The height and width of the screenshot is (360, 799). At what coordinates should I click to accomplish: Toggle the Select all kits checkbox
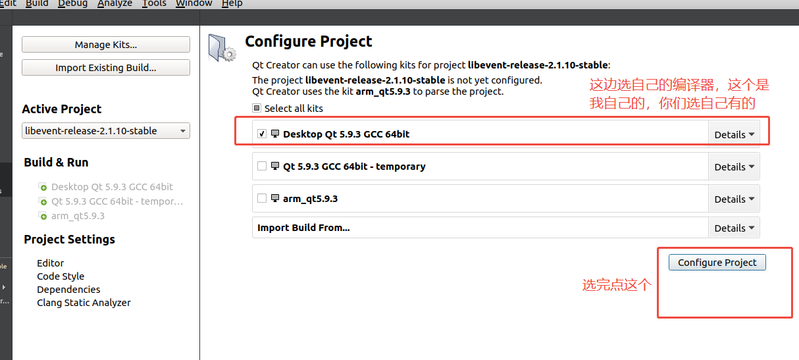(x=257, y=108)
